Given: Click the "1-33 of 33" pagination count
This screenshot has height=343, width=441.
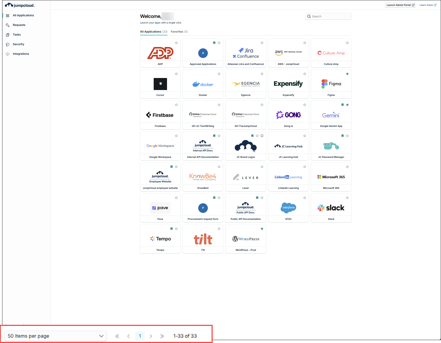Looking at the screenshot, I should [185, 336].
